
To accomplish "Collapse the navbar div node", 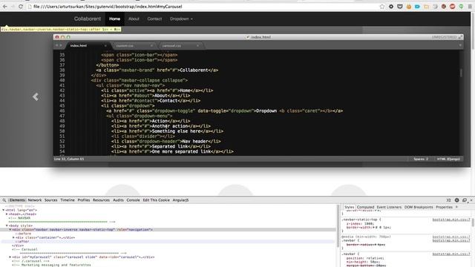I will [10, 229].
